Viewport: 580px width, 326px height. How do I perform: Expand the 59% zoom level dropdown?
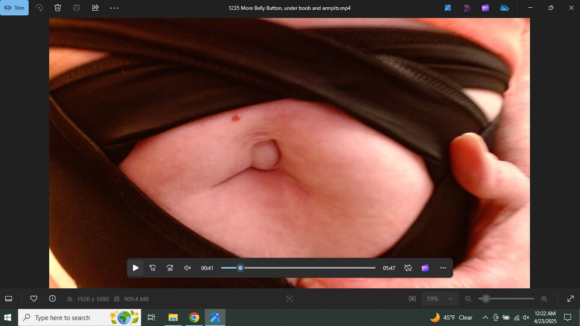pyautogui.click(x=440, y=299)
